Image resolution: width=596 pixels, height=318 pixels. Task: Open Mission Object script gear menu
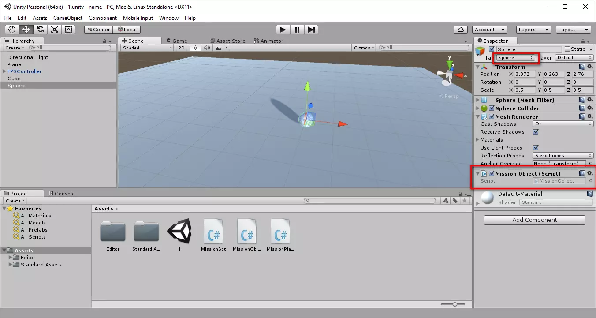pos(590,173)
